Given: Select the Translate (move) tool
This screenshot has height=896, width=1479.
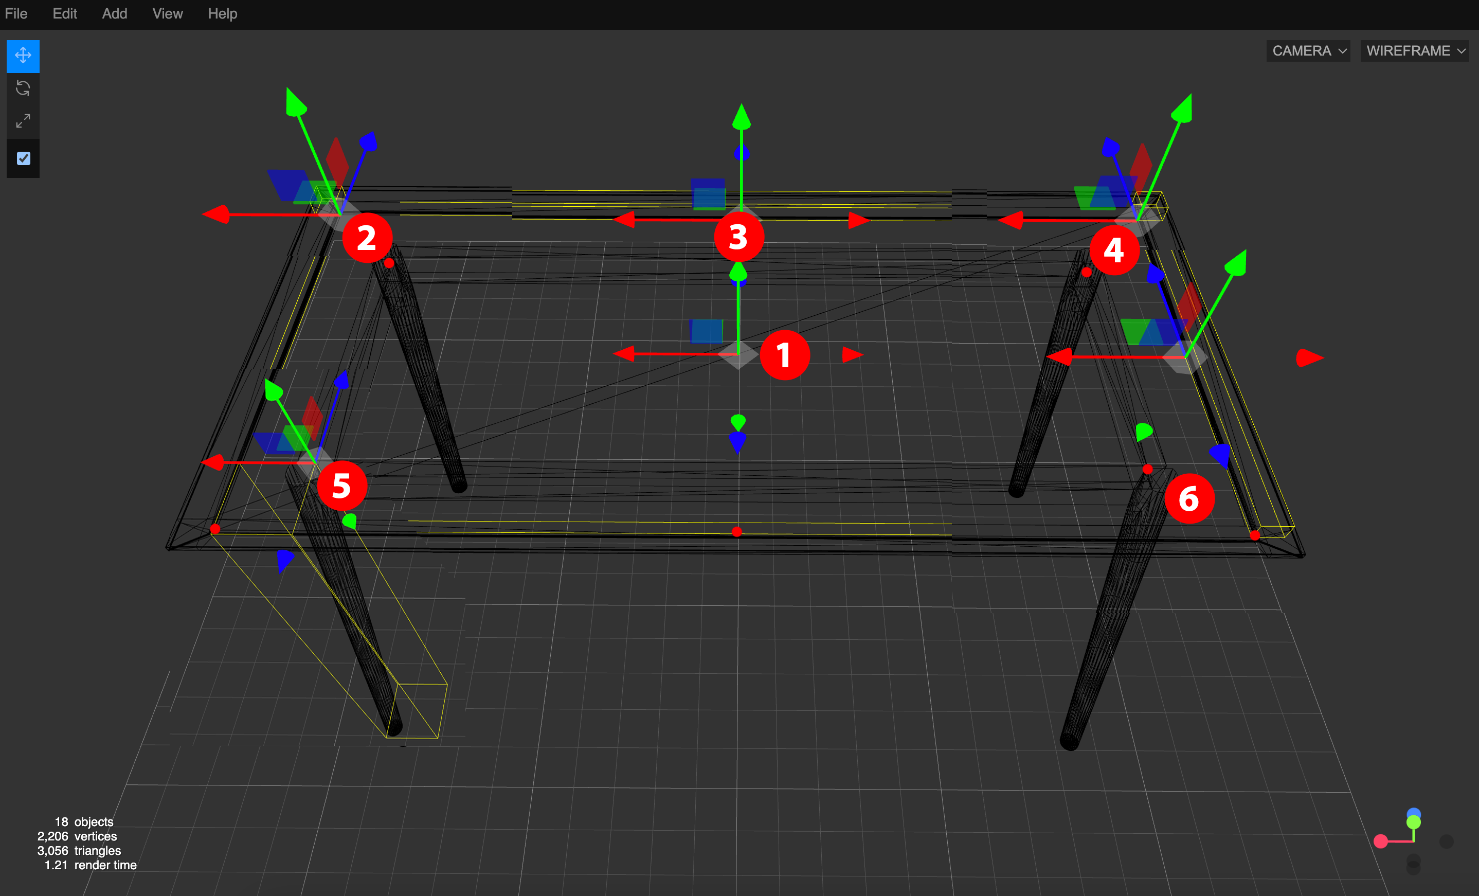Looking at the screenshot, I should [x=23, y=56].
